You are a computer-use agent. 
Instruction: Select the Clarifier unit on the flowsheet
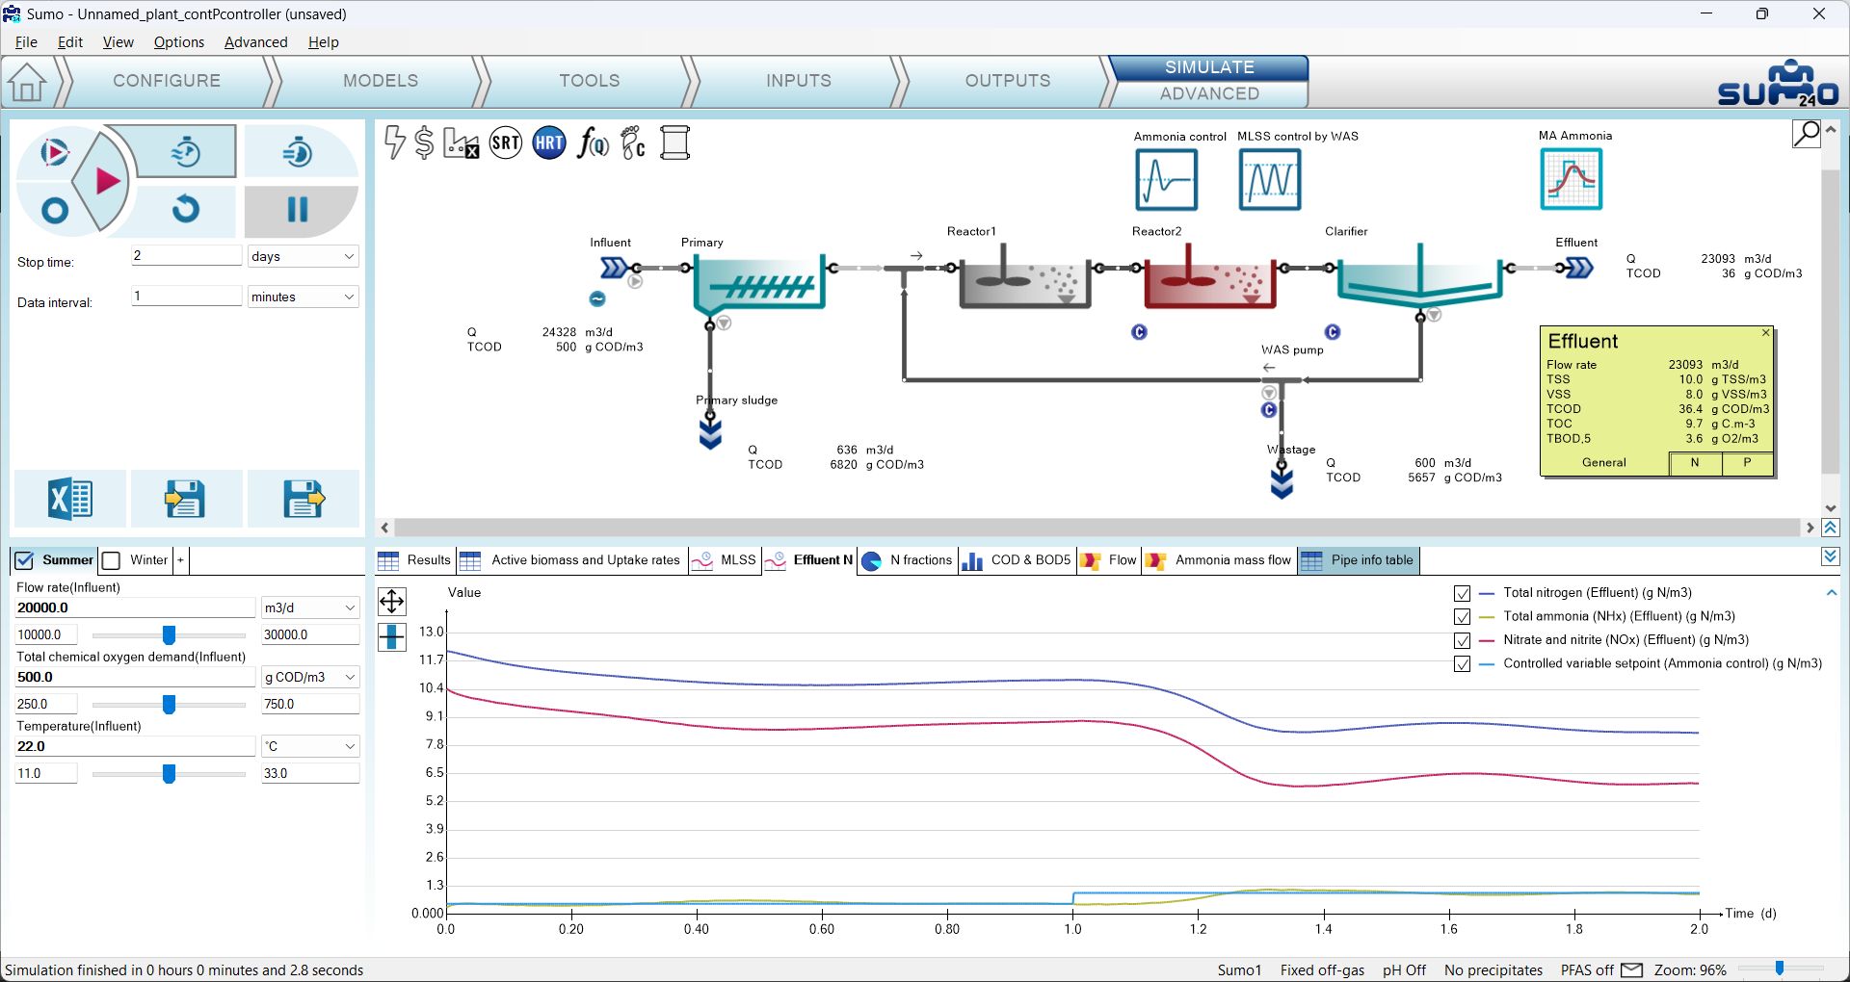(x=1419, y=276)
